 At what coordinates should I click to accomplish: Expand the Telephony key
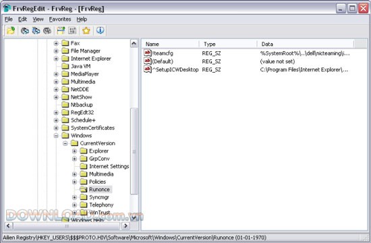coord(74,205)
